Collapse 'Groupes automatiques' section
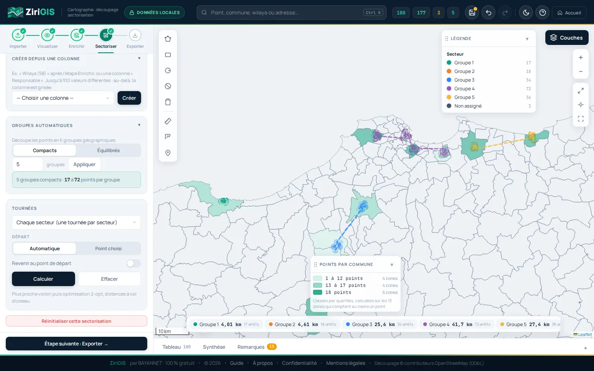The height and width of the screenshot is (371, 594). click(139, 125)
